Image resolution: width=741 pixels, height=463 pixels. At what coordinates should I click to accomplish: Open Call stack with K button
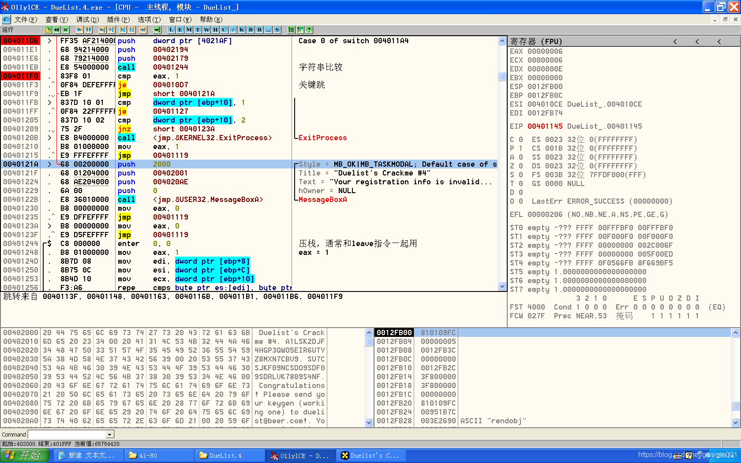coord(242,30)
